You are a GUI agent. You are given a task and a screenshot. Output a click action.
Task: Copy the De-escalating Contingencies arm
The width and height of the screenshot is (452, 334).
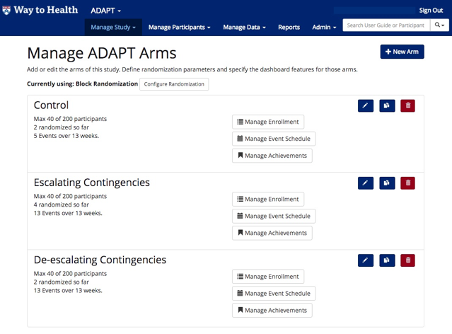pos(387,260)
